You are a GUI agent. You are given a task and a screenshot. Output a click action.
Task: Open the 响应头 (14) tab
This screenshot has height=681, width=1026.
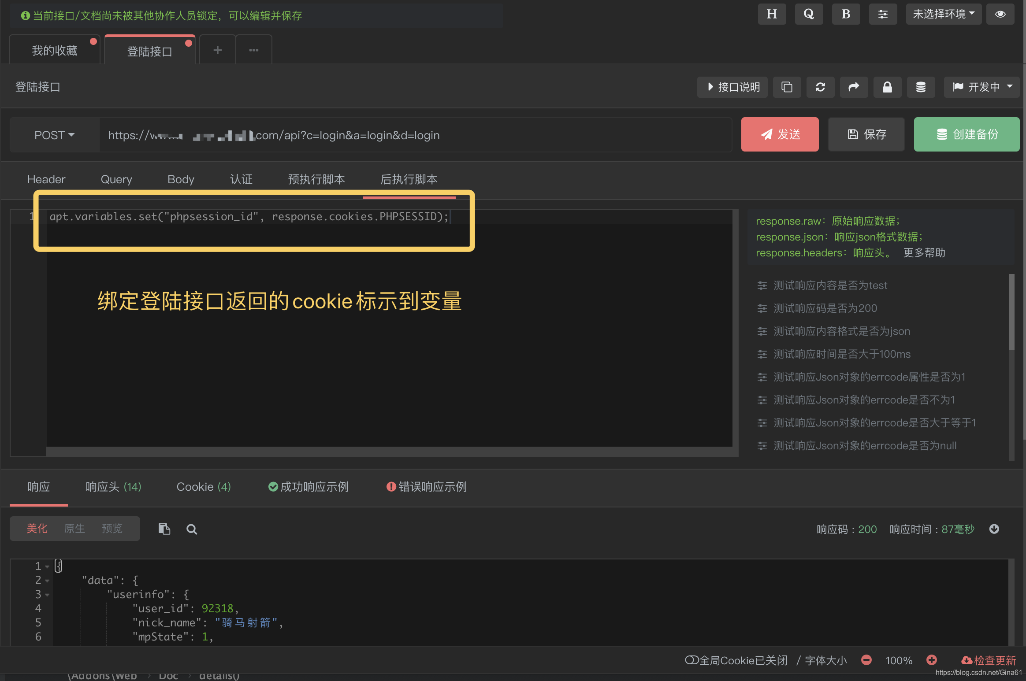pos(113,487)
